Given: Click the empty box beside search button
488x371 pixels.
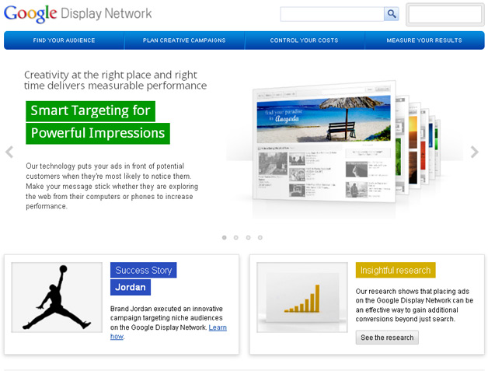Looking at the screenshot, I should pyautogui.click(x=444, y=15).
